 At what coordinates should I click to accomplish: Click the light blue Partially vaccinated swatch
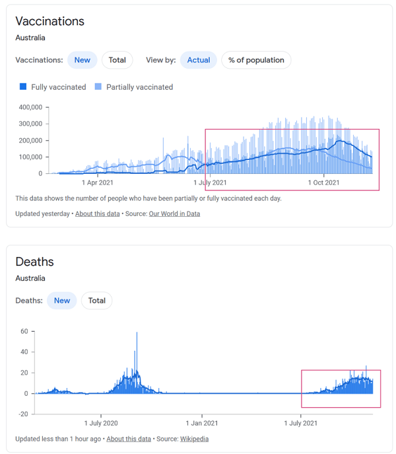98,87
